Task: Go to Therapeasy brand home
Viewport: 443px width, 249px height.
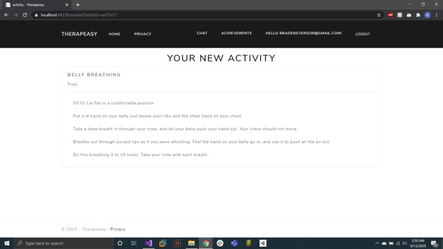Action: coord(79,34)
